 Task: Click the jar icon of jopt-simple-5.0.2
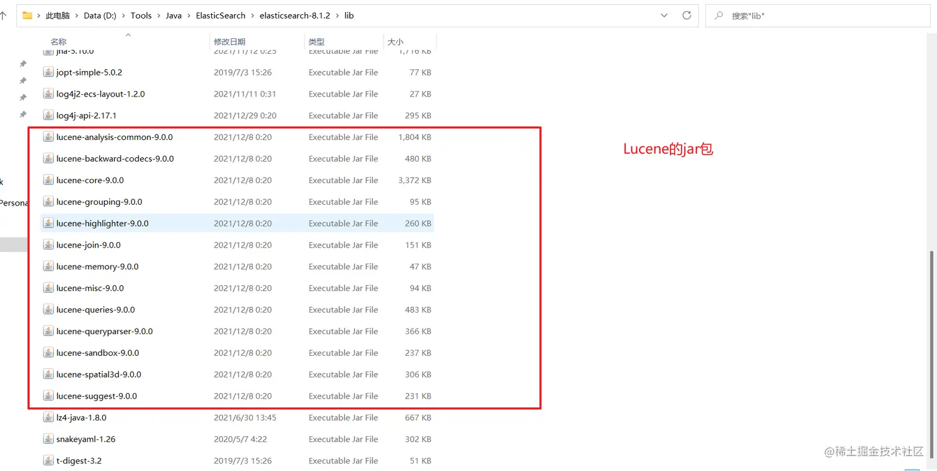(x=48, y=72)
